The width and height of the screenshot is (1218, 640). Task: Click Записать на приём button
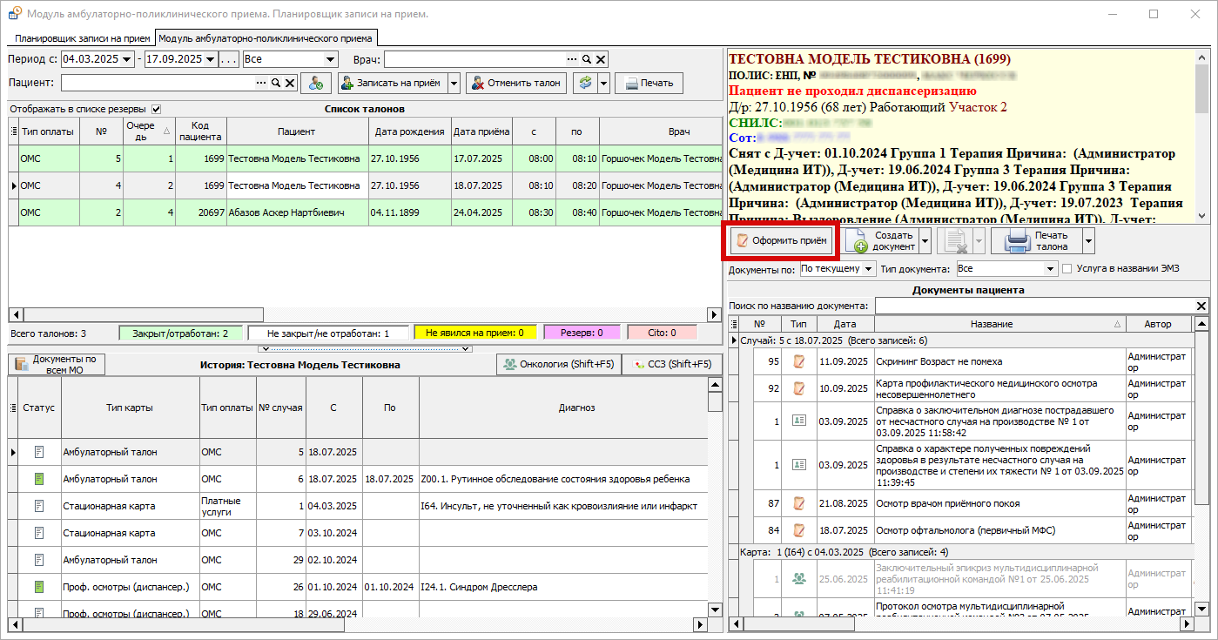click(394, 83)
